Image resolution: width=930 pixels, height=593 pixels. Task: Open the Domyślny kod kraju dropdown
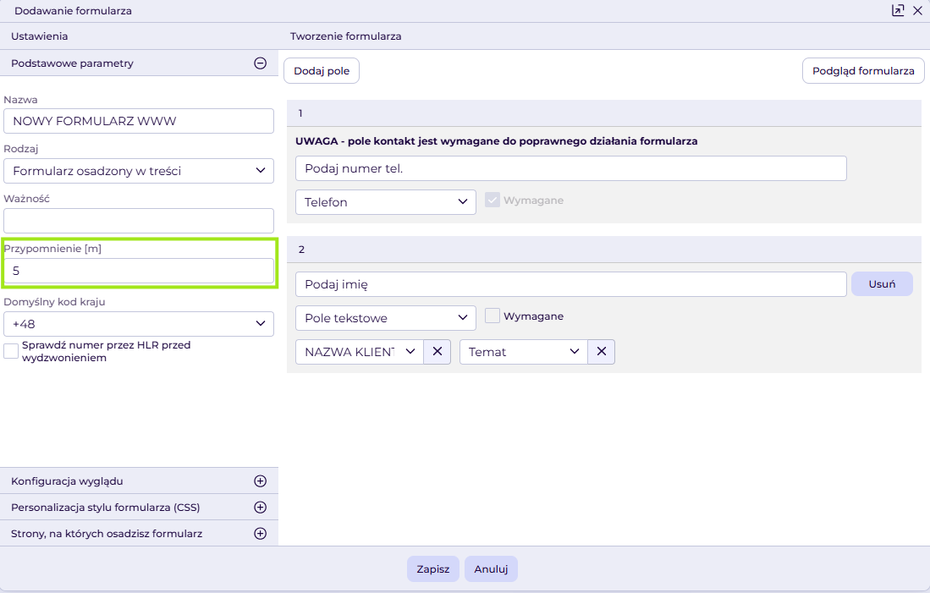[x=139, y=324]
